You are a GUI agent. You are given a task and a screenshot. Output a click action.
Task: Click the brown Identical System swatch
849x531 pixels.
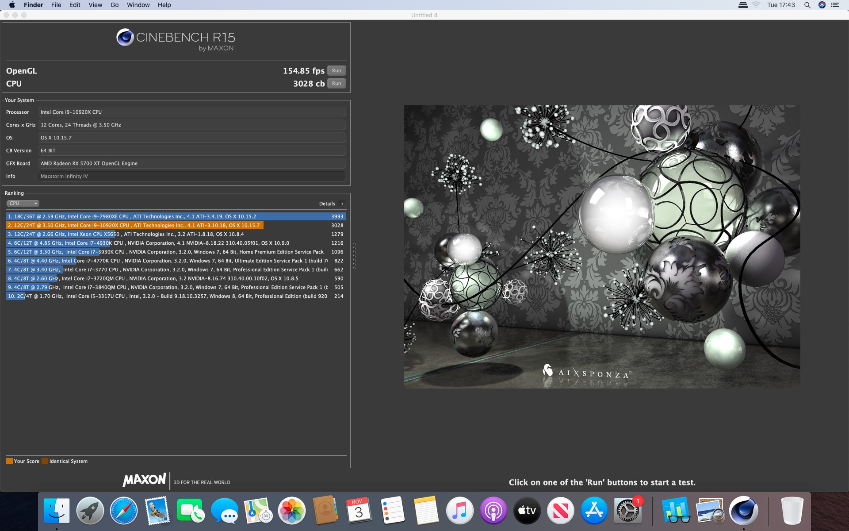(x=45, y=461)
